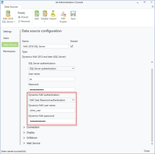Click the Import data source icon
The image size is (155, 154).
53,13
